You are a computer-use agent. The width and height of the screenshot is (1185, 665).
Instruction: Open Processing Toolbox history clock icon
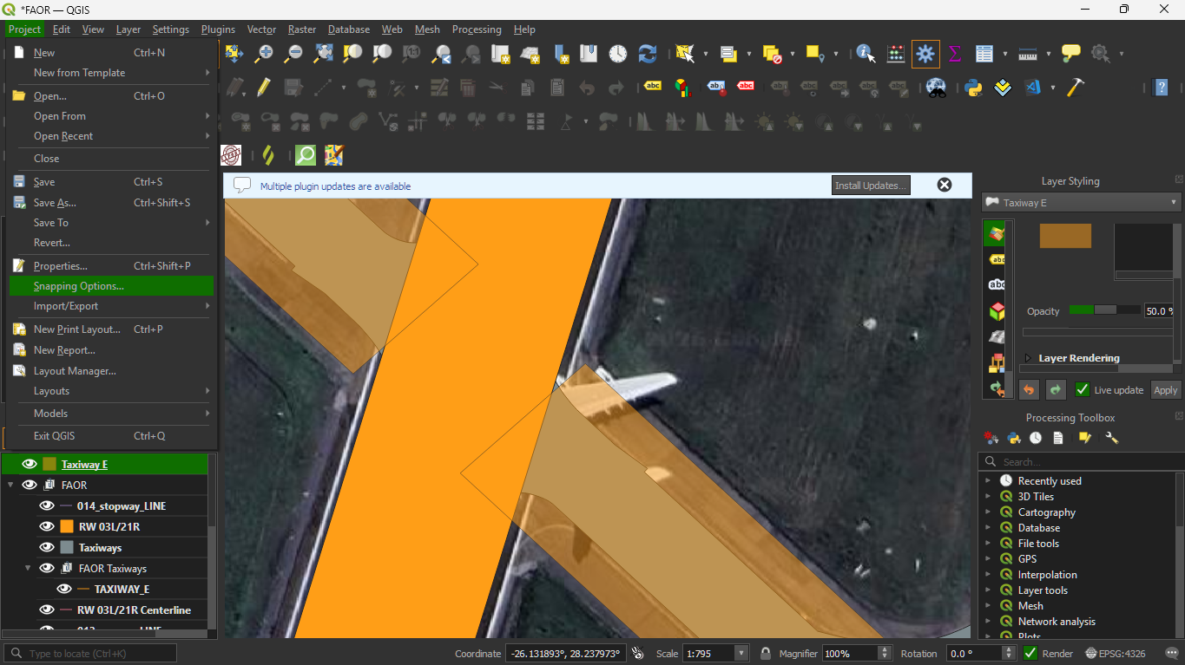pyautogui.click(x=1036, y=438)
